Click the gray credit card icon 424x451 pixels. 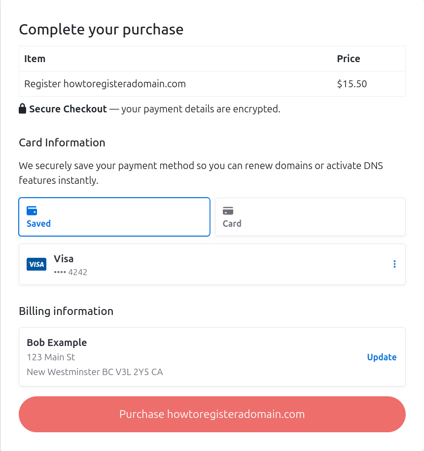click(228, 210)
